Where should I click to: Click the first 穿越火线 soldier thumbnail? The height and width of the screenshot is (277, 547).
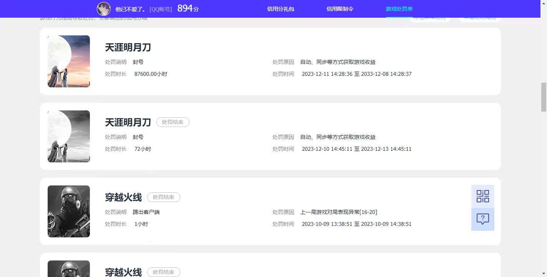point(69,211)
